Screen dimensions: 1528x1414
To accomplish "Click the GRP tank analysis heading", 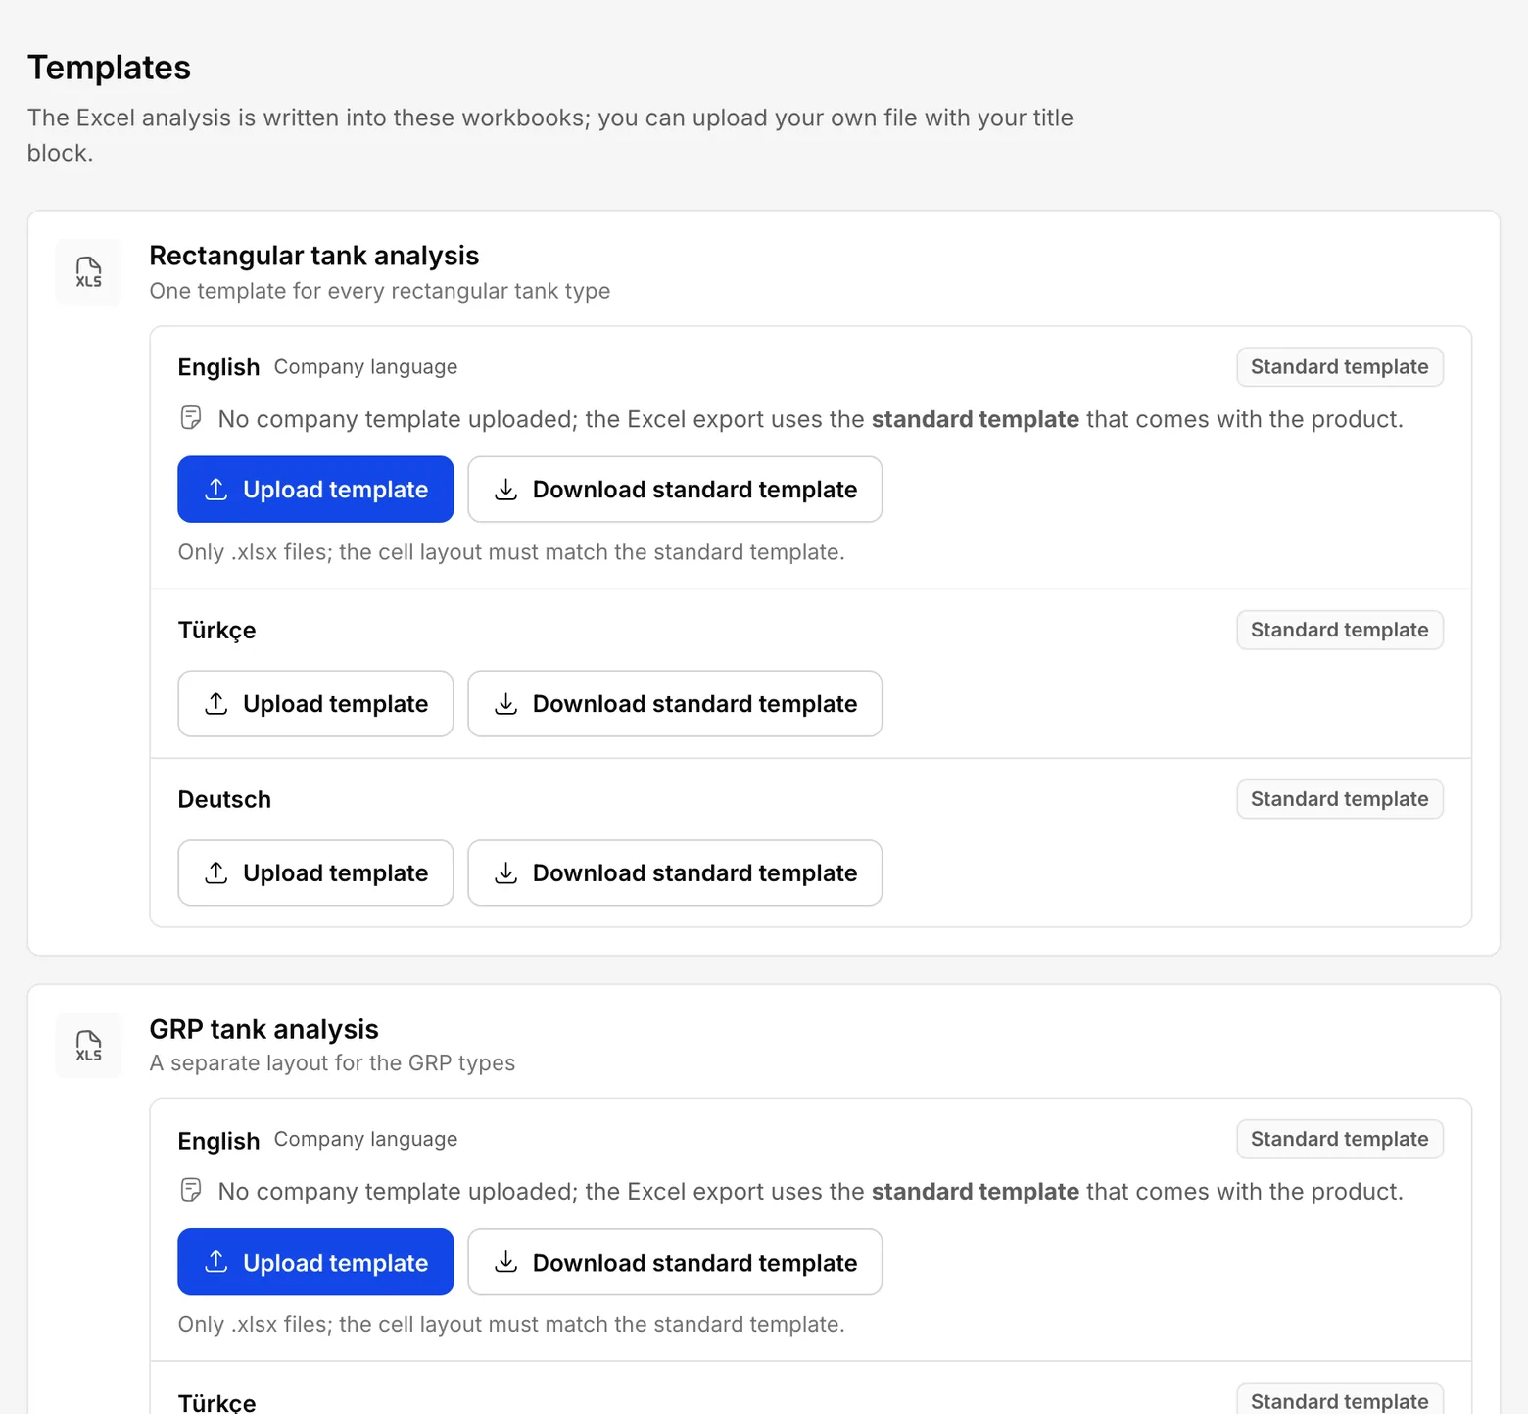I will [x=263, y=1029].
